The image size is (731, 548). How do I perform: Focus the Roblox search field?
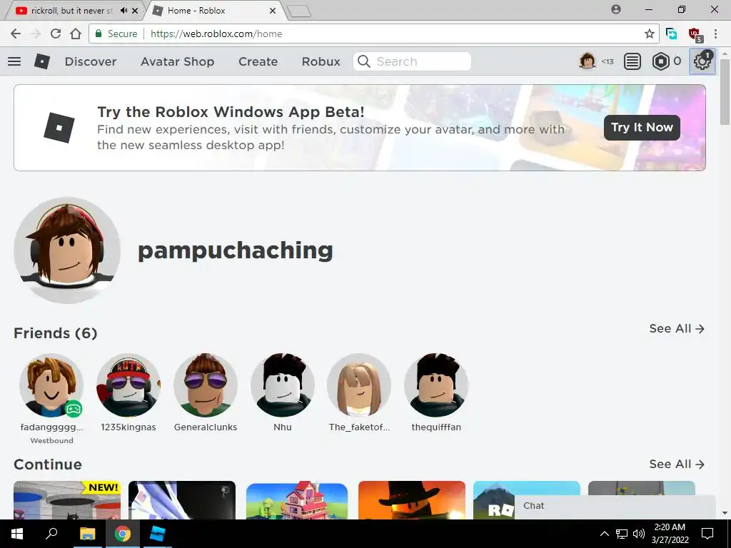[412, 61]
